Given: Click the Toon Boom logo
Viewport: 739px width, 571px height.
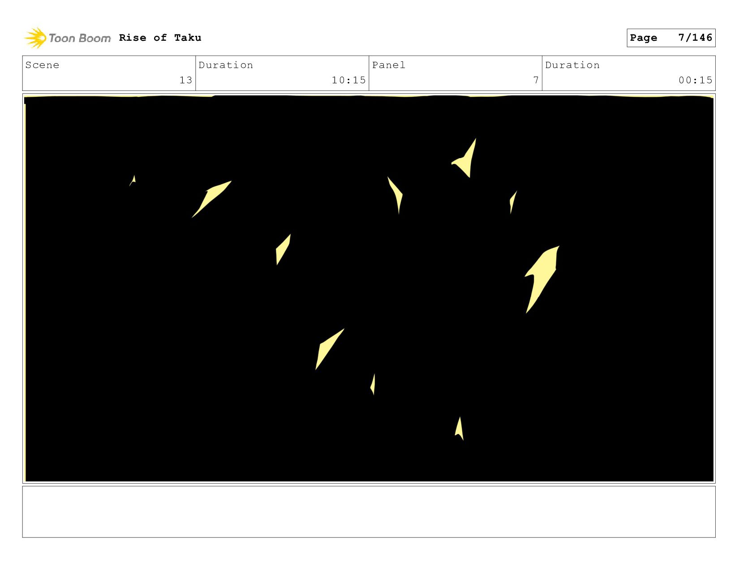Looking at the screenshot, I should [67, 38].
